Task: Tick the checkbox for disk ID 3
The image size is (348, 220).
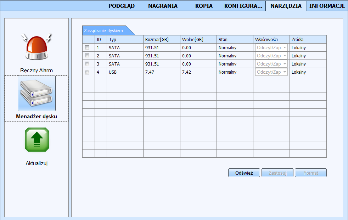Action: click(87, 64)
